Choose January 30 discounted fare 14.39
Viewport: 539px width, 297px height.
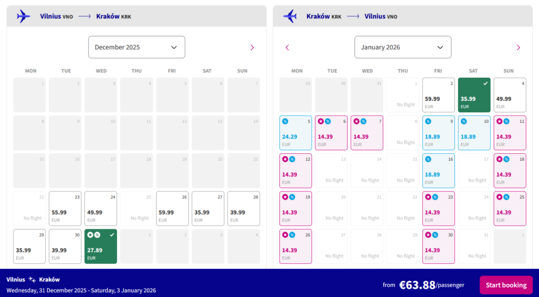pos(438,246)
